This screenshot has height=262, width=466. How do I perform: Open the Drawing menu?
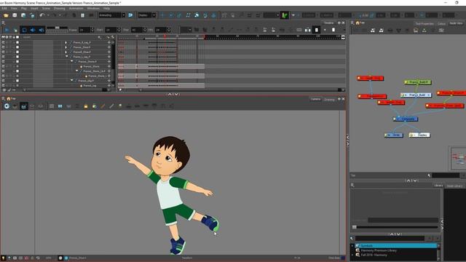59,8
